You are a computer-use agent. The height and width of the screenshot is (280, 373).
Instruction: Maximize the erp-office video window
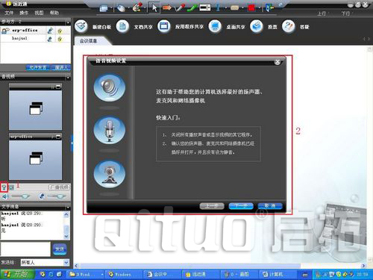point(58,137)
